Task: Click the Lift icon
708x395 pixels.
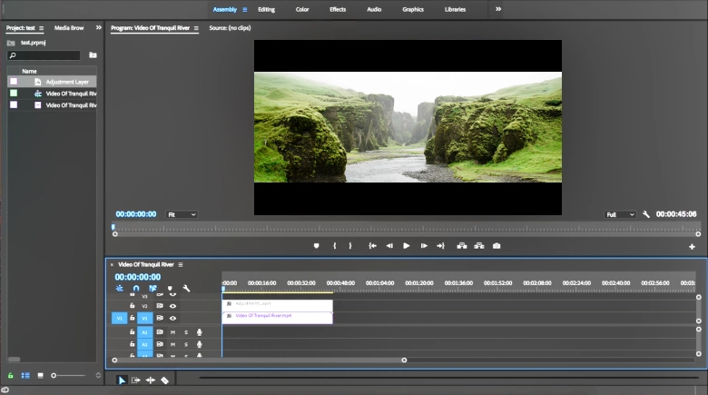Action: click(x=461, y=246)
